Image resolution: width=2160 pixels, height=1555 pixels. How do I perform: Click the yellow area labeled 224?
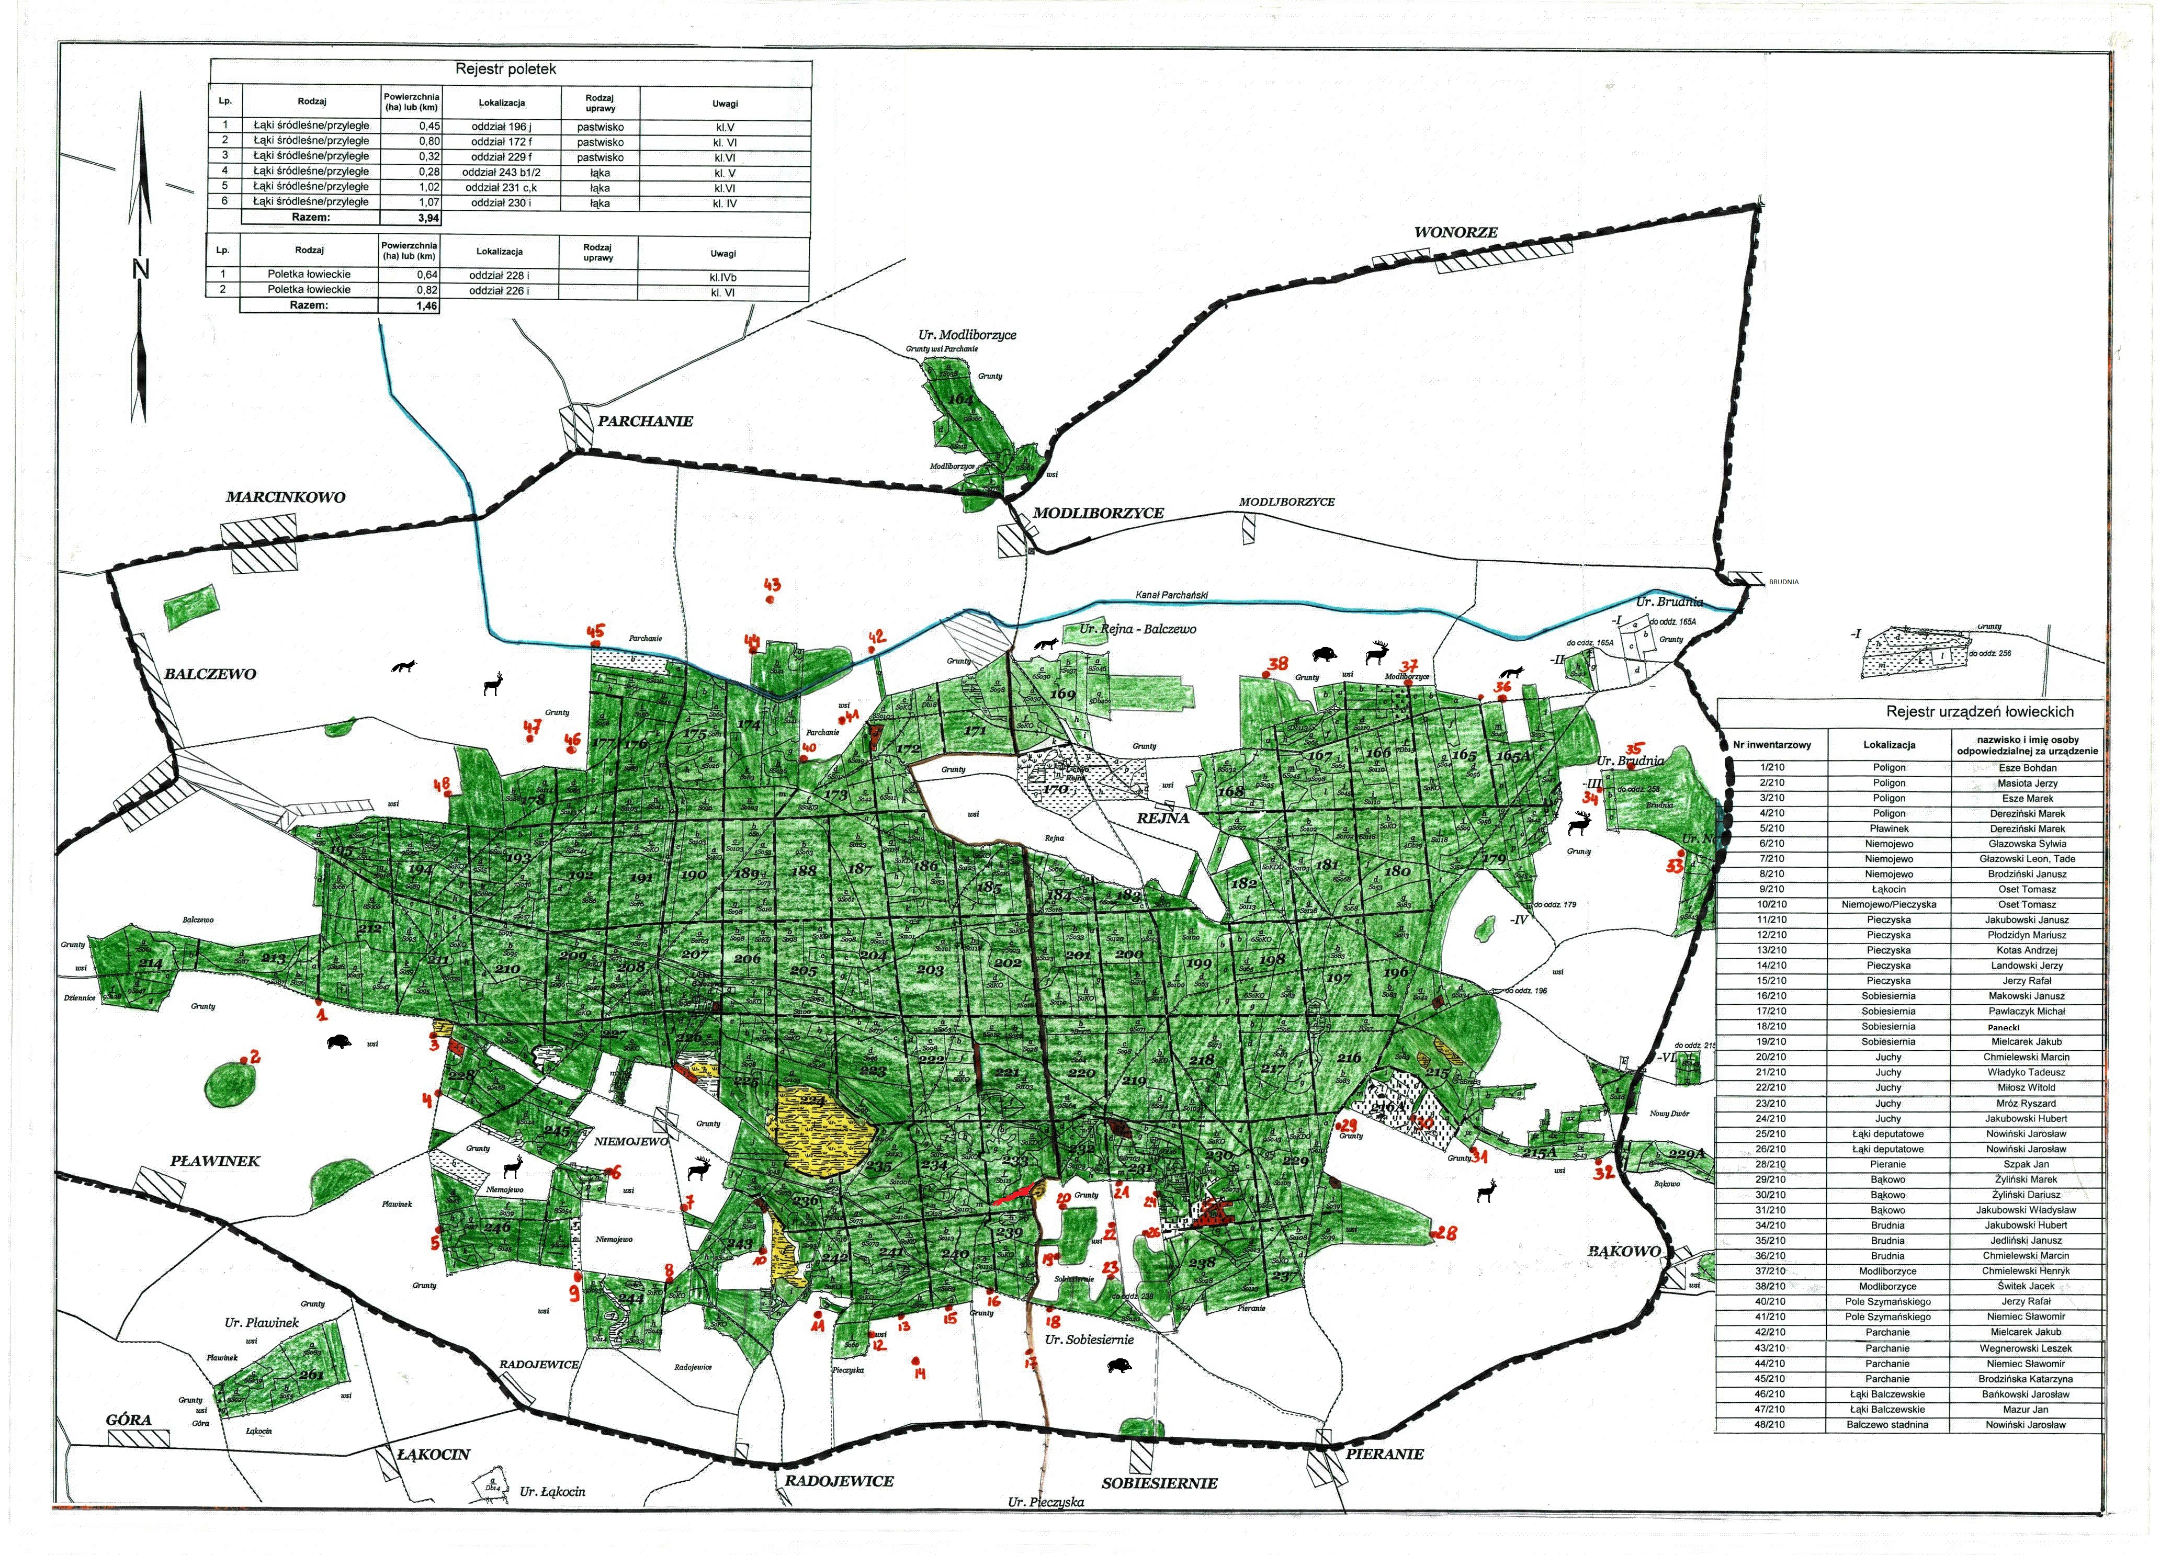[821, 1129]
